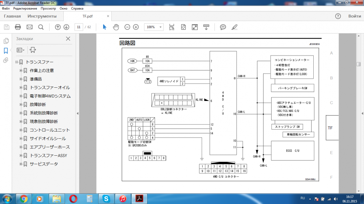Click find current bookmark icon
The height and width of the screenshot is (204, 364).
coord(33,50)
